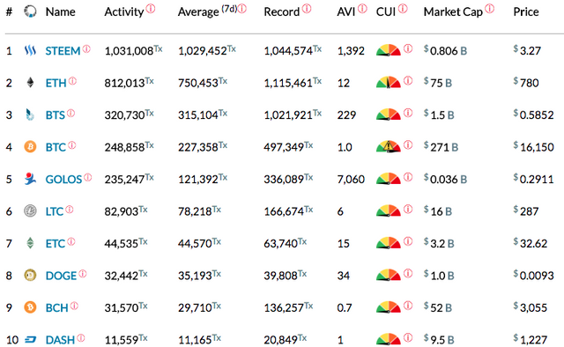Click the DOGE CUI gauge icon
This screenshot has height=347, width=564.
(388, 275)
